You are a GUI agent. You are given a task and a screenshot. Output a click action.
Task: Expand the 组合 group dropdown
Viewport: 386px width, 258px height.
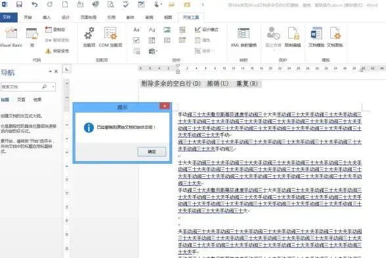204,51
